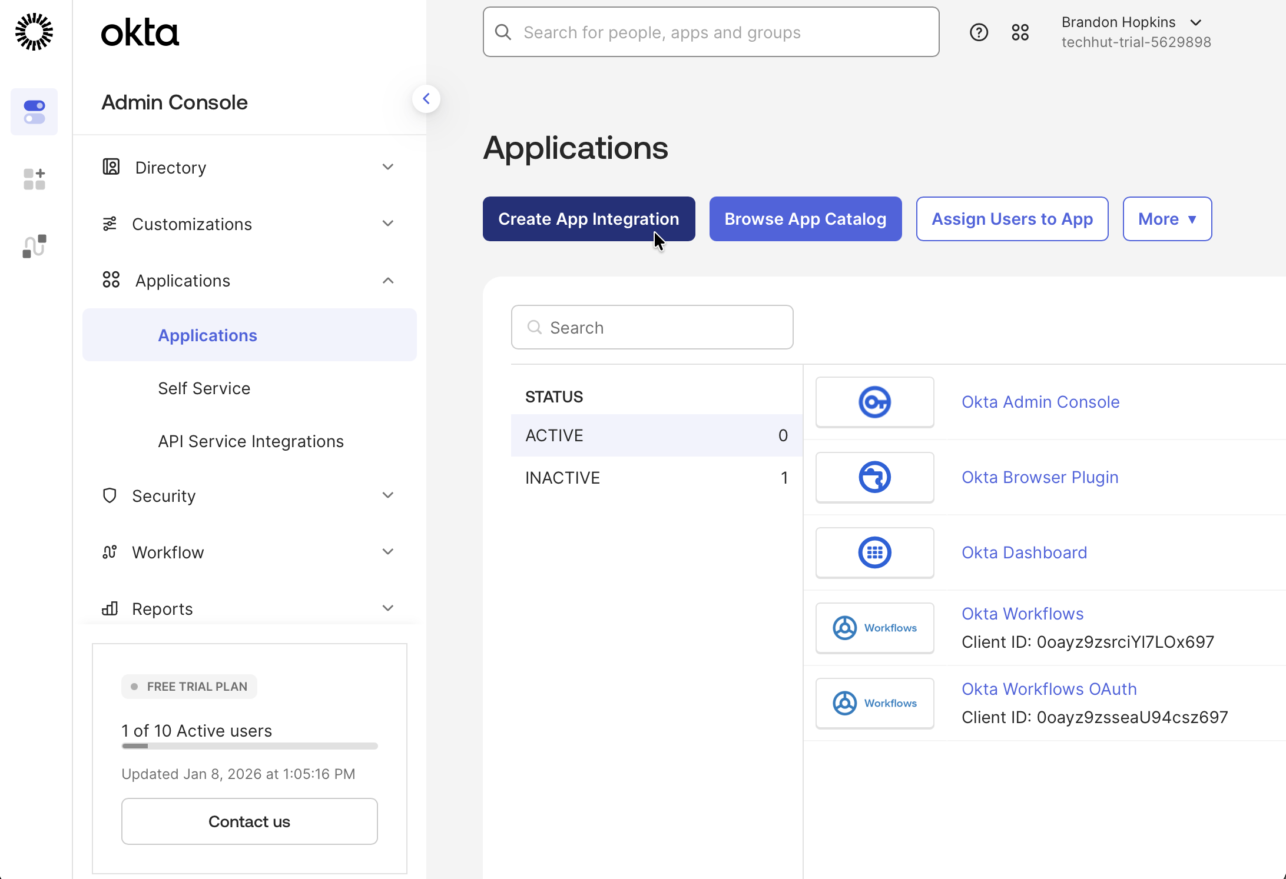This screenshot has height=879, width=1286.
Task: Click the grid-plus icon in left rail
Action: pos(34,179)
